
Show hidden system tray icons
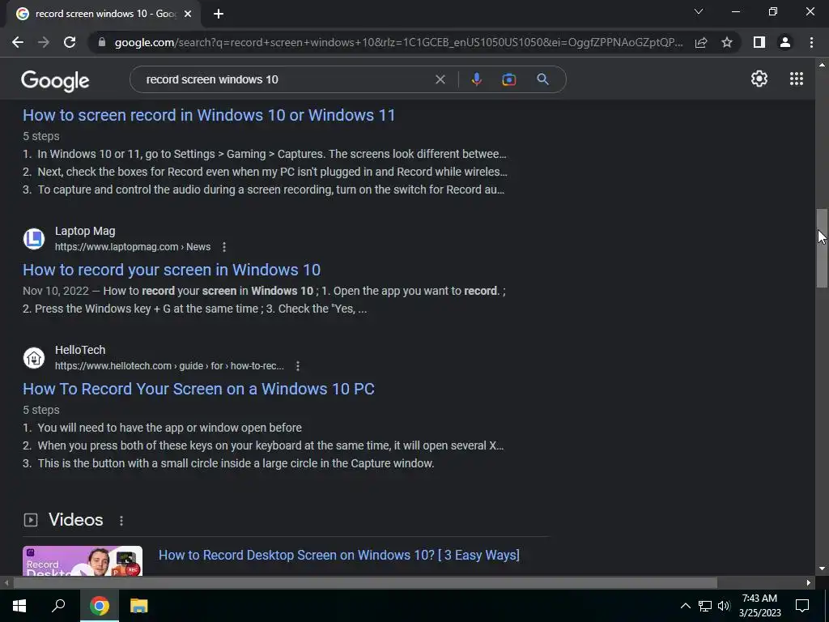[685, 606]
